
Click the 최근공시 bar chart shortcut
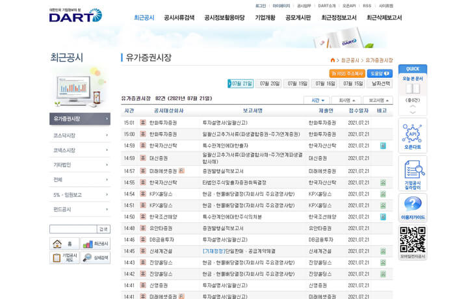point(95,244)
